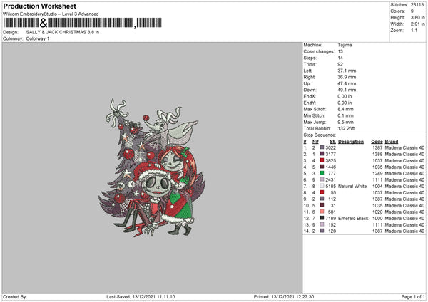Click the embroidery design preview image

tap(152, 167)
